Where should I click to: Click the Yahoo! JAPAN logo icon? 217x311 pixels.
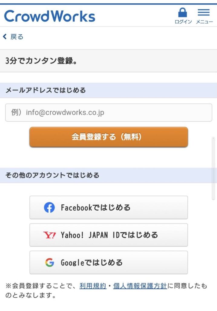point(49,235)
